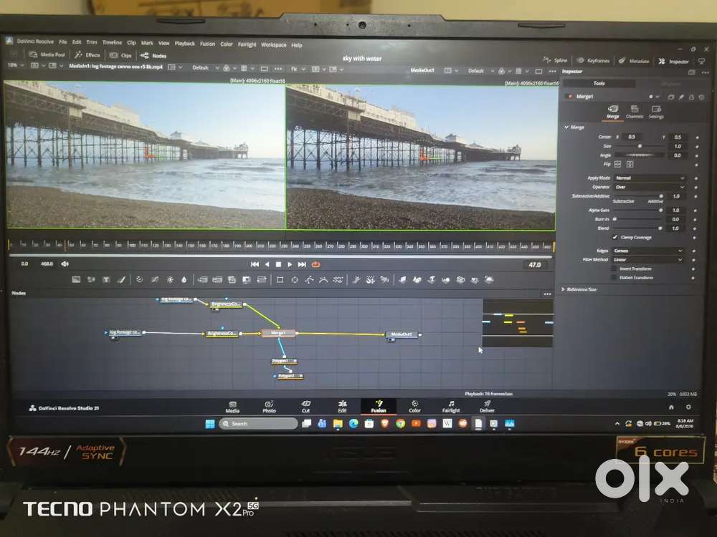Select the MediaOut1 node
Viewport: 717px width, 537px height.
click(x=402, y=334)
